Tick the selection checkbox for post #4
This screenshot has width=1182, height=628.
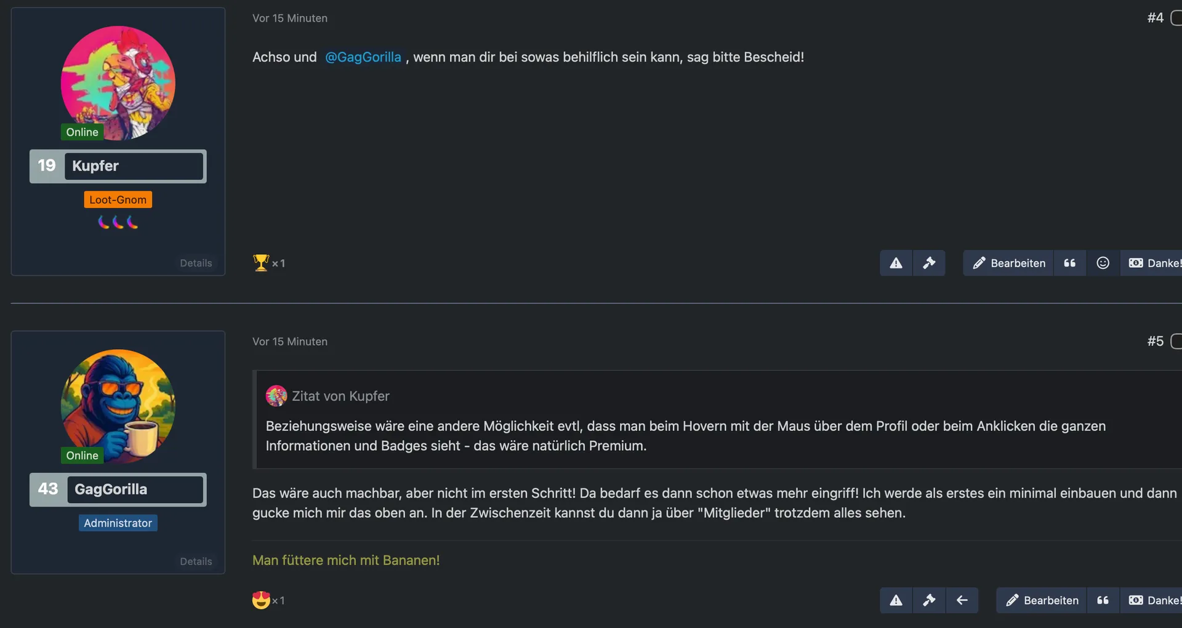[x=1176, y=18]
